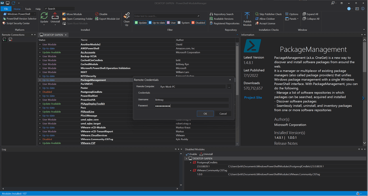Expand the AnotherModule2 row
Image resolution: width=368 pixels, height=196 pixels.
pos(40,44)
